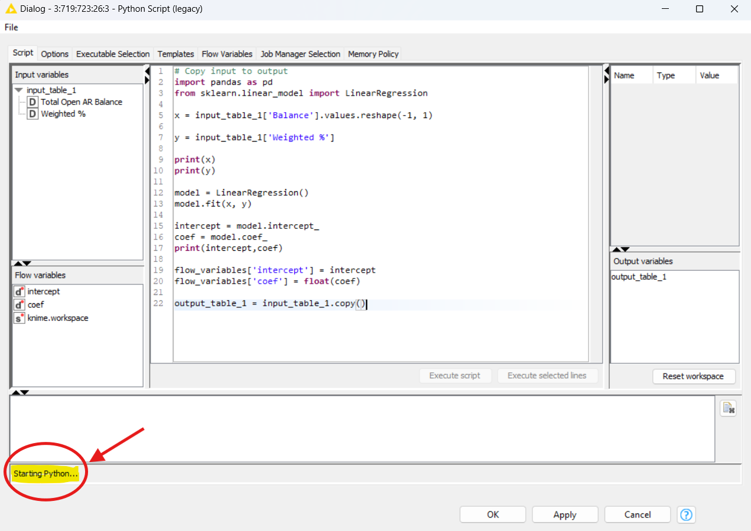Switch to the Templates tab
Screen dimensions: 751x531
[x=175, y=54]
